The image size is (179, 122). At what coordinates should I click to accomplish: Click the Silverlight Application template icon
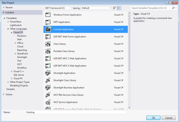48,73
